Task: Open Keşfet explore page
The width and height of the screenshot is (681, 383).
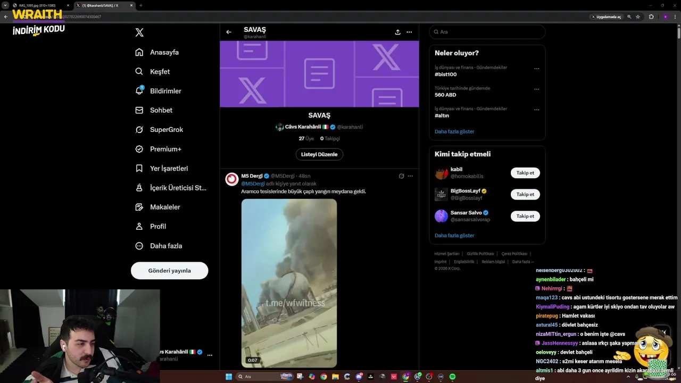Action: coord(153,71)
